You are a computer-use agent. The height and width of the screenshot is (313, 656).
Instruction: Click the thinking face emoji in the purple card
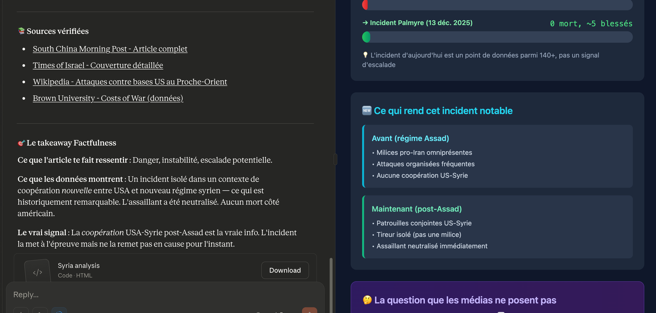367,300
